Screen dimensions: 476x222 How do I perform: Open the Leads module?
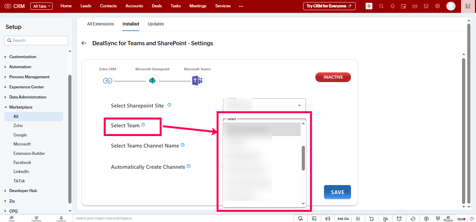point(86,6)
